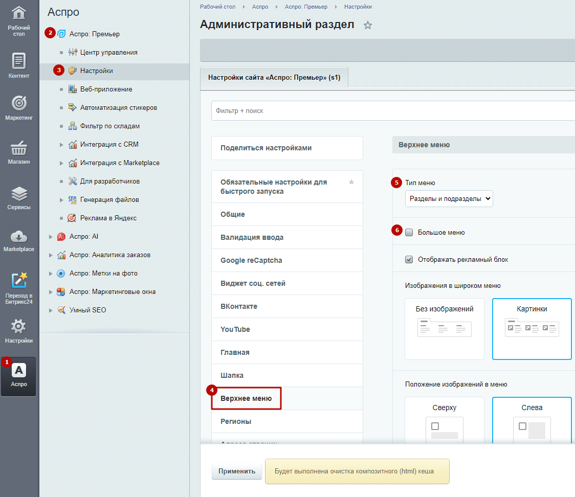The width and height of the screenshot is (575, 497).
Task: Click the Аспро: Маркетинговые окна icon
Action: coord(61,292)
